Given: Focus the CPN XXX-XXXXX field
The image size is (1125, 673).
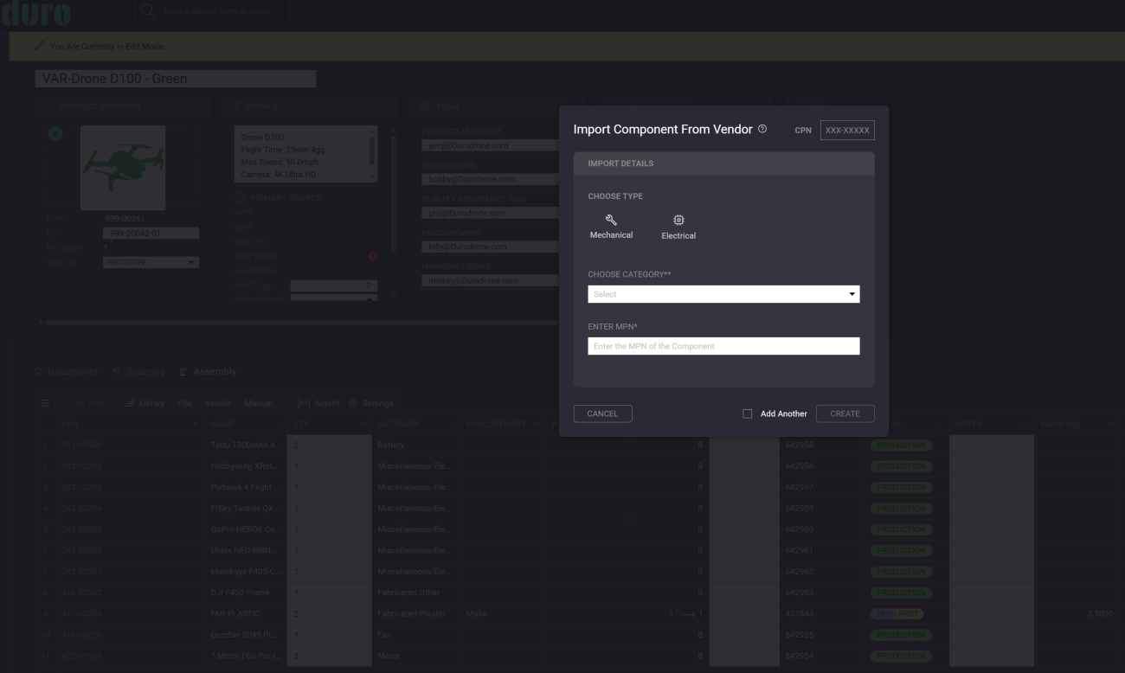Looking at the screenshot, I should [x=847, y=130].
